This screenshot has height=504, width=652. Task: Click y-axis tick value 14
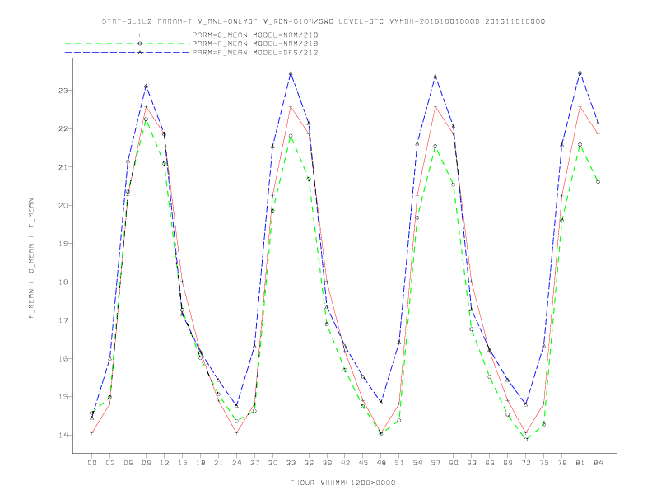pos(63,436)
